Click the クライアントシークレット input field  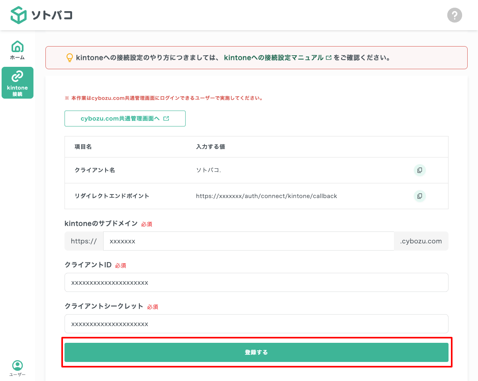pos(256,324)
